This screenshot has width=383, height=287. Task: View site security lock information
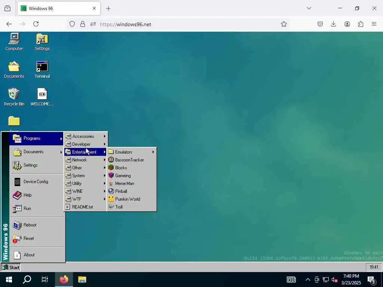click(83, 24)
